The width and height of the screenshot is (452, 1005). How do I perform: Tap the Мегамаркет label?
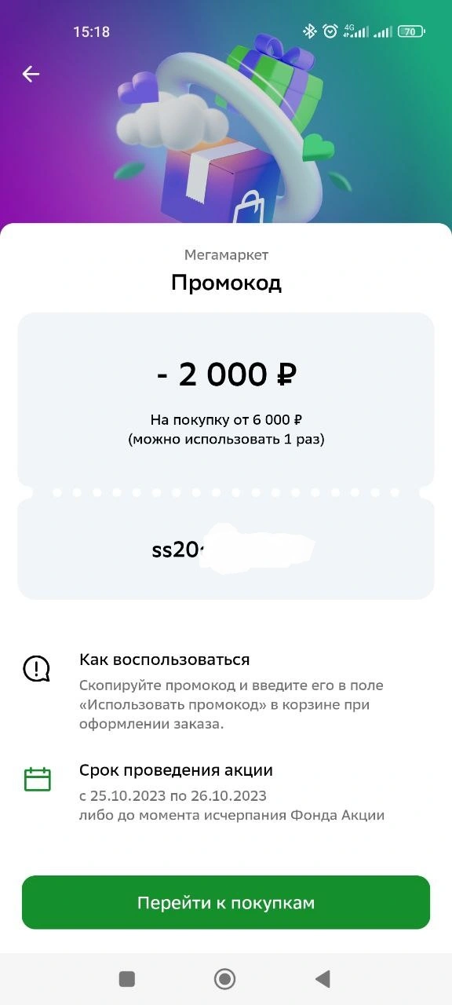coord(226,255)
